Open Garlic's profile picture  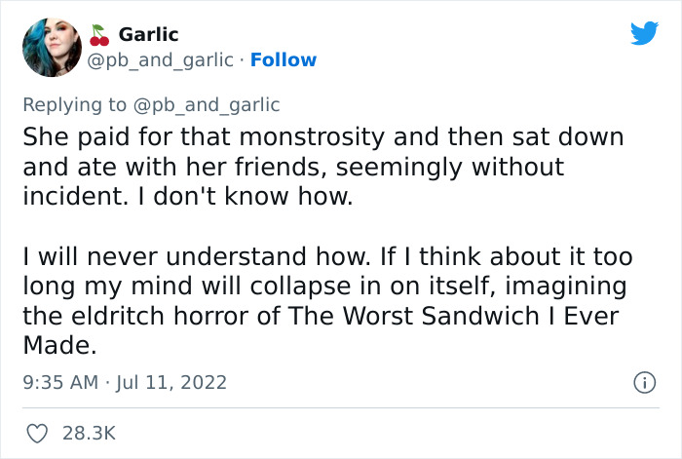[x=56, y=47]
